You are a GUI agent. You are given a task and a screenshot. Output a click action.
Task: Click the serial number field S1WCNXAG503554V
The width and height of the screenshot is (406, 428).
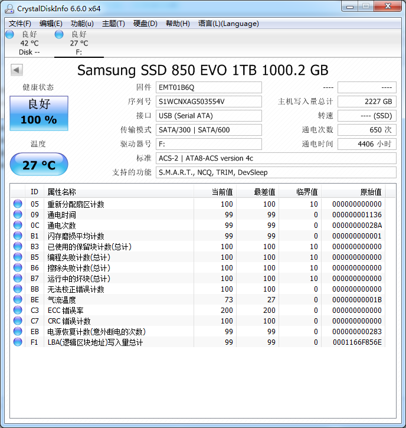[209, 102]
